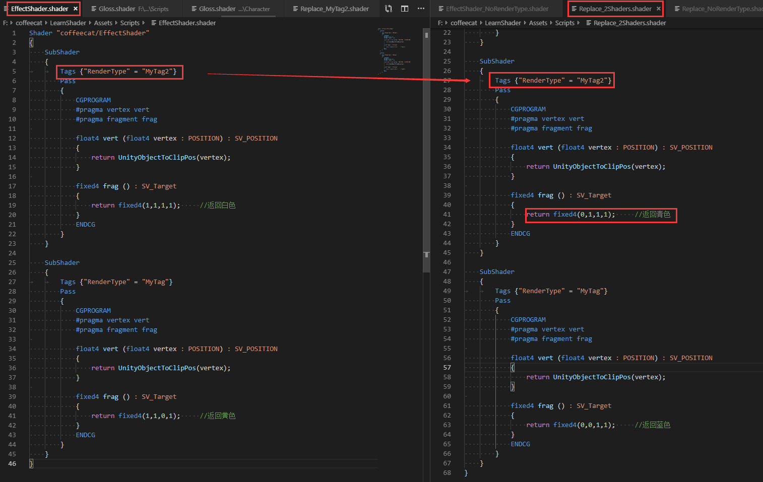Open the Assets breadcrumb in right editor
The image size is (763, 482).
pos(538,23)
